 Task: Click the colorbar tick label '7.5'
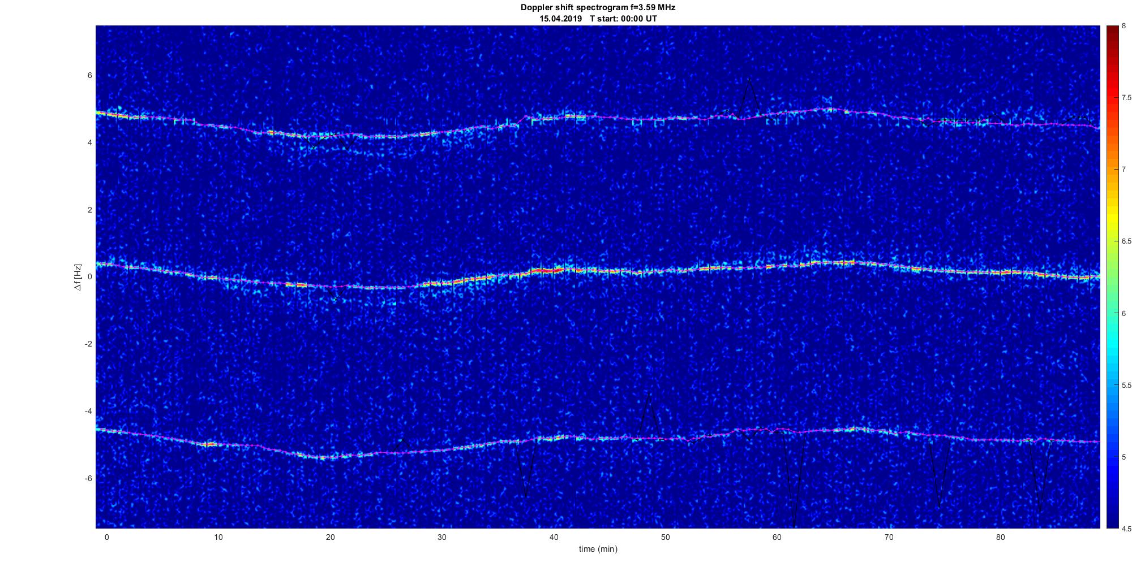point(1126,98)
